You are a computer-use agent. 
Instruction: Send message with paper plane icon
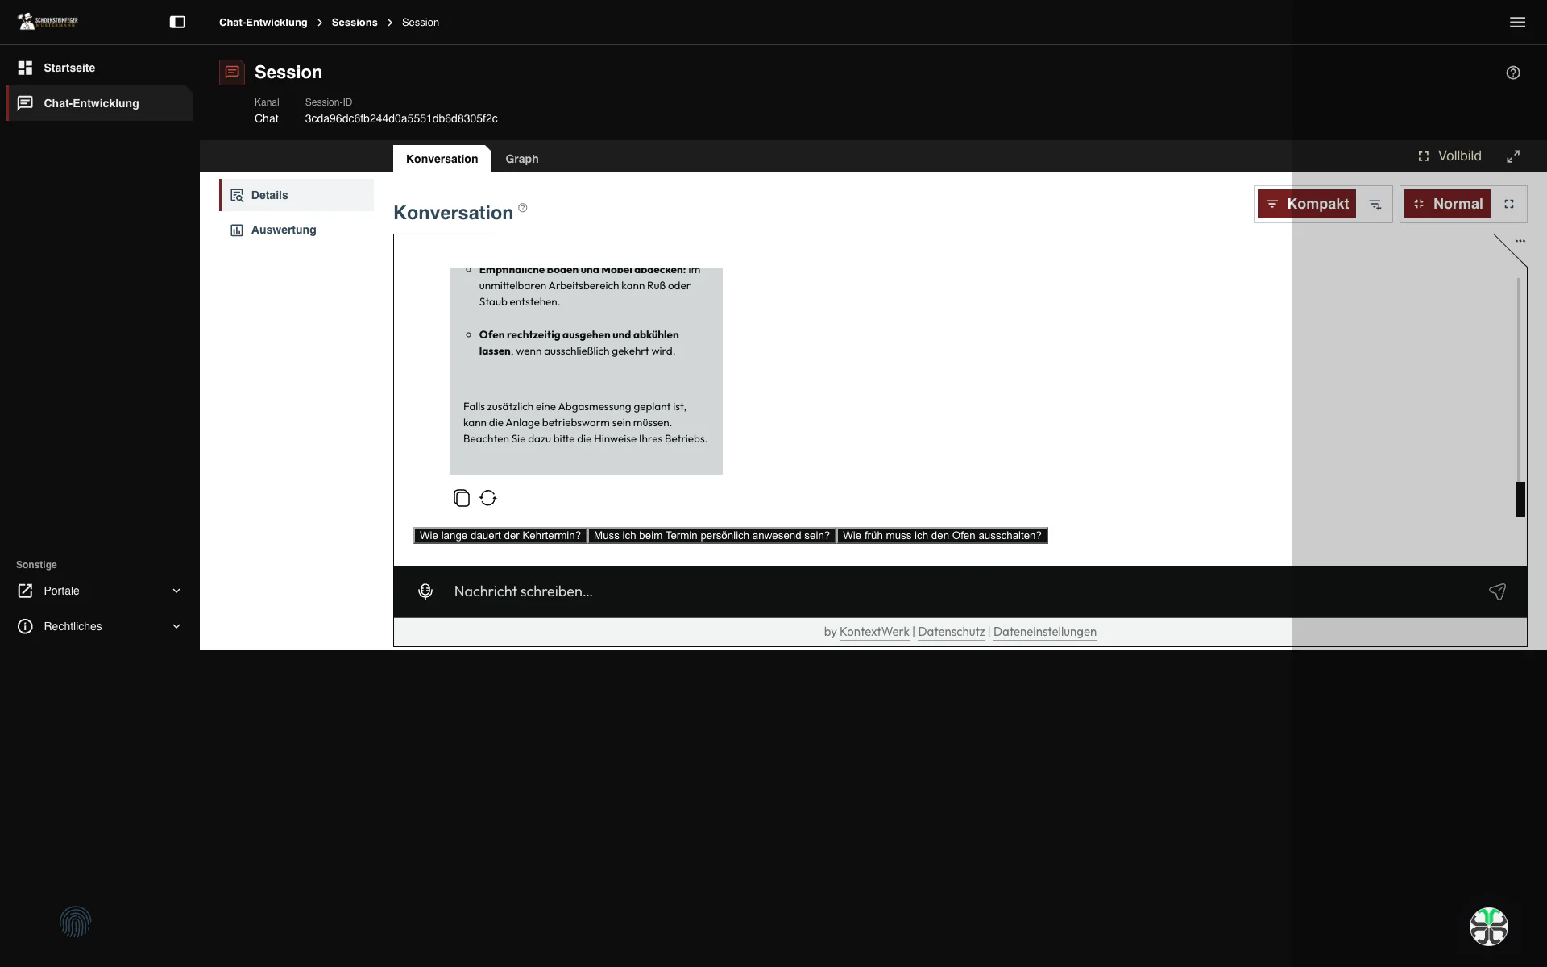(1497, 591)
